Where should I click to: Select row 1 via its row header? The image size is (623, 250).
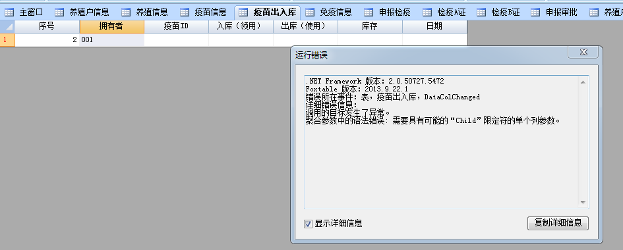coord(7,40)
